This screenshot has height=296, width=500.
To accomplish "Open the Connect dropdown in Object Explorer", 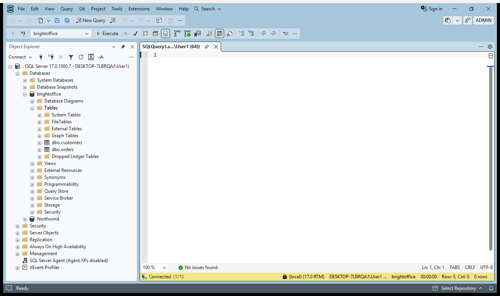I will click(x=20, y=57).
